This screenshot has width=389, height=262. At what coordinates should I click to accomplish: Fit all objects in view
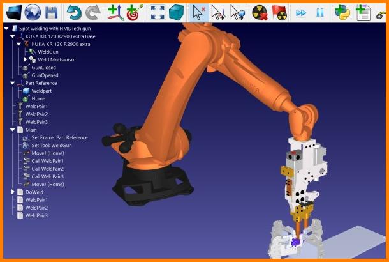click(x=158, y=12)
